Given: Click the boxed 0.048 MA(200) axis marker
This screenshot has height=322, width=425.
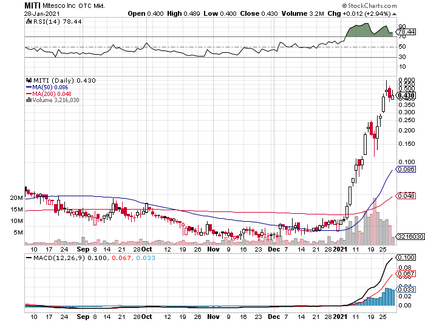Looking at the screenshot, I should coord(406,196).
